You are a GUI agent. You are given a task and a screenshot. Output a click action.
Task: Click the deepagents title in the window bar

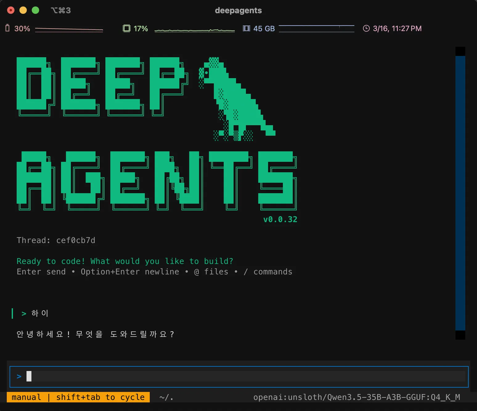(238, 10)
